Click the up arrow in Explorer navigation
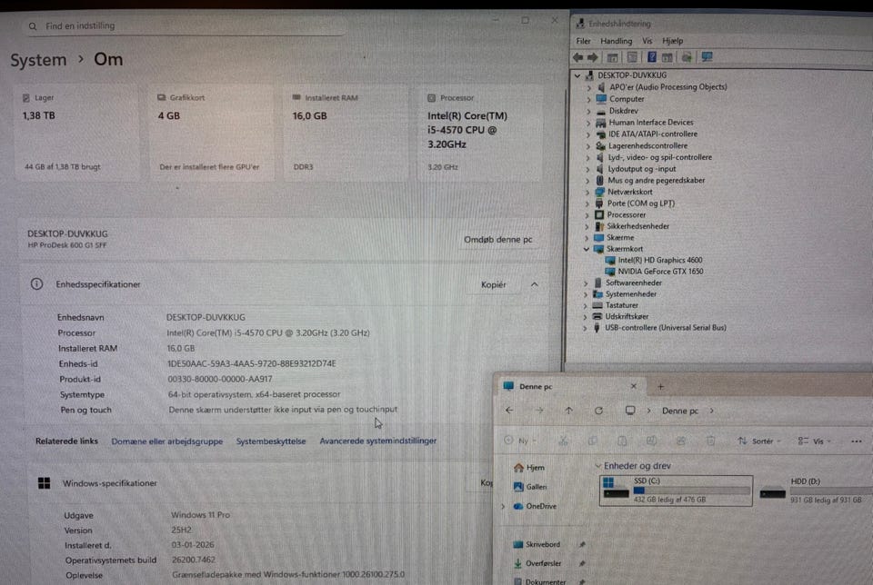873x585 pixels. tap(568, 411)
